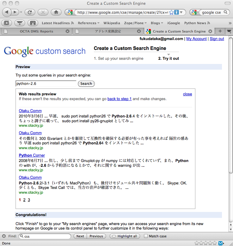Open the bookmarks star toolbar button
The image size is (233, 246).
pyautogui.click(x=7, y=23)
